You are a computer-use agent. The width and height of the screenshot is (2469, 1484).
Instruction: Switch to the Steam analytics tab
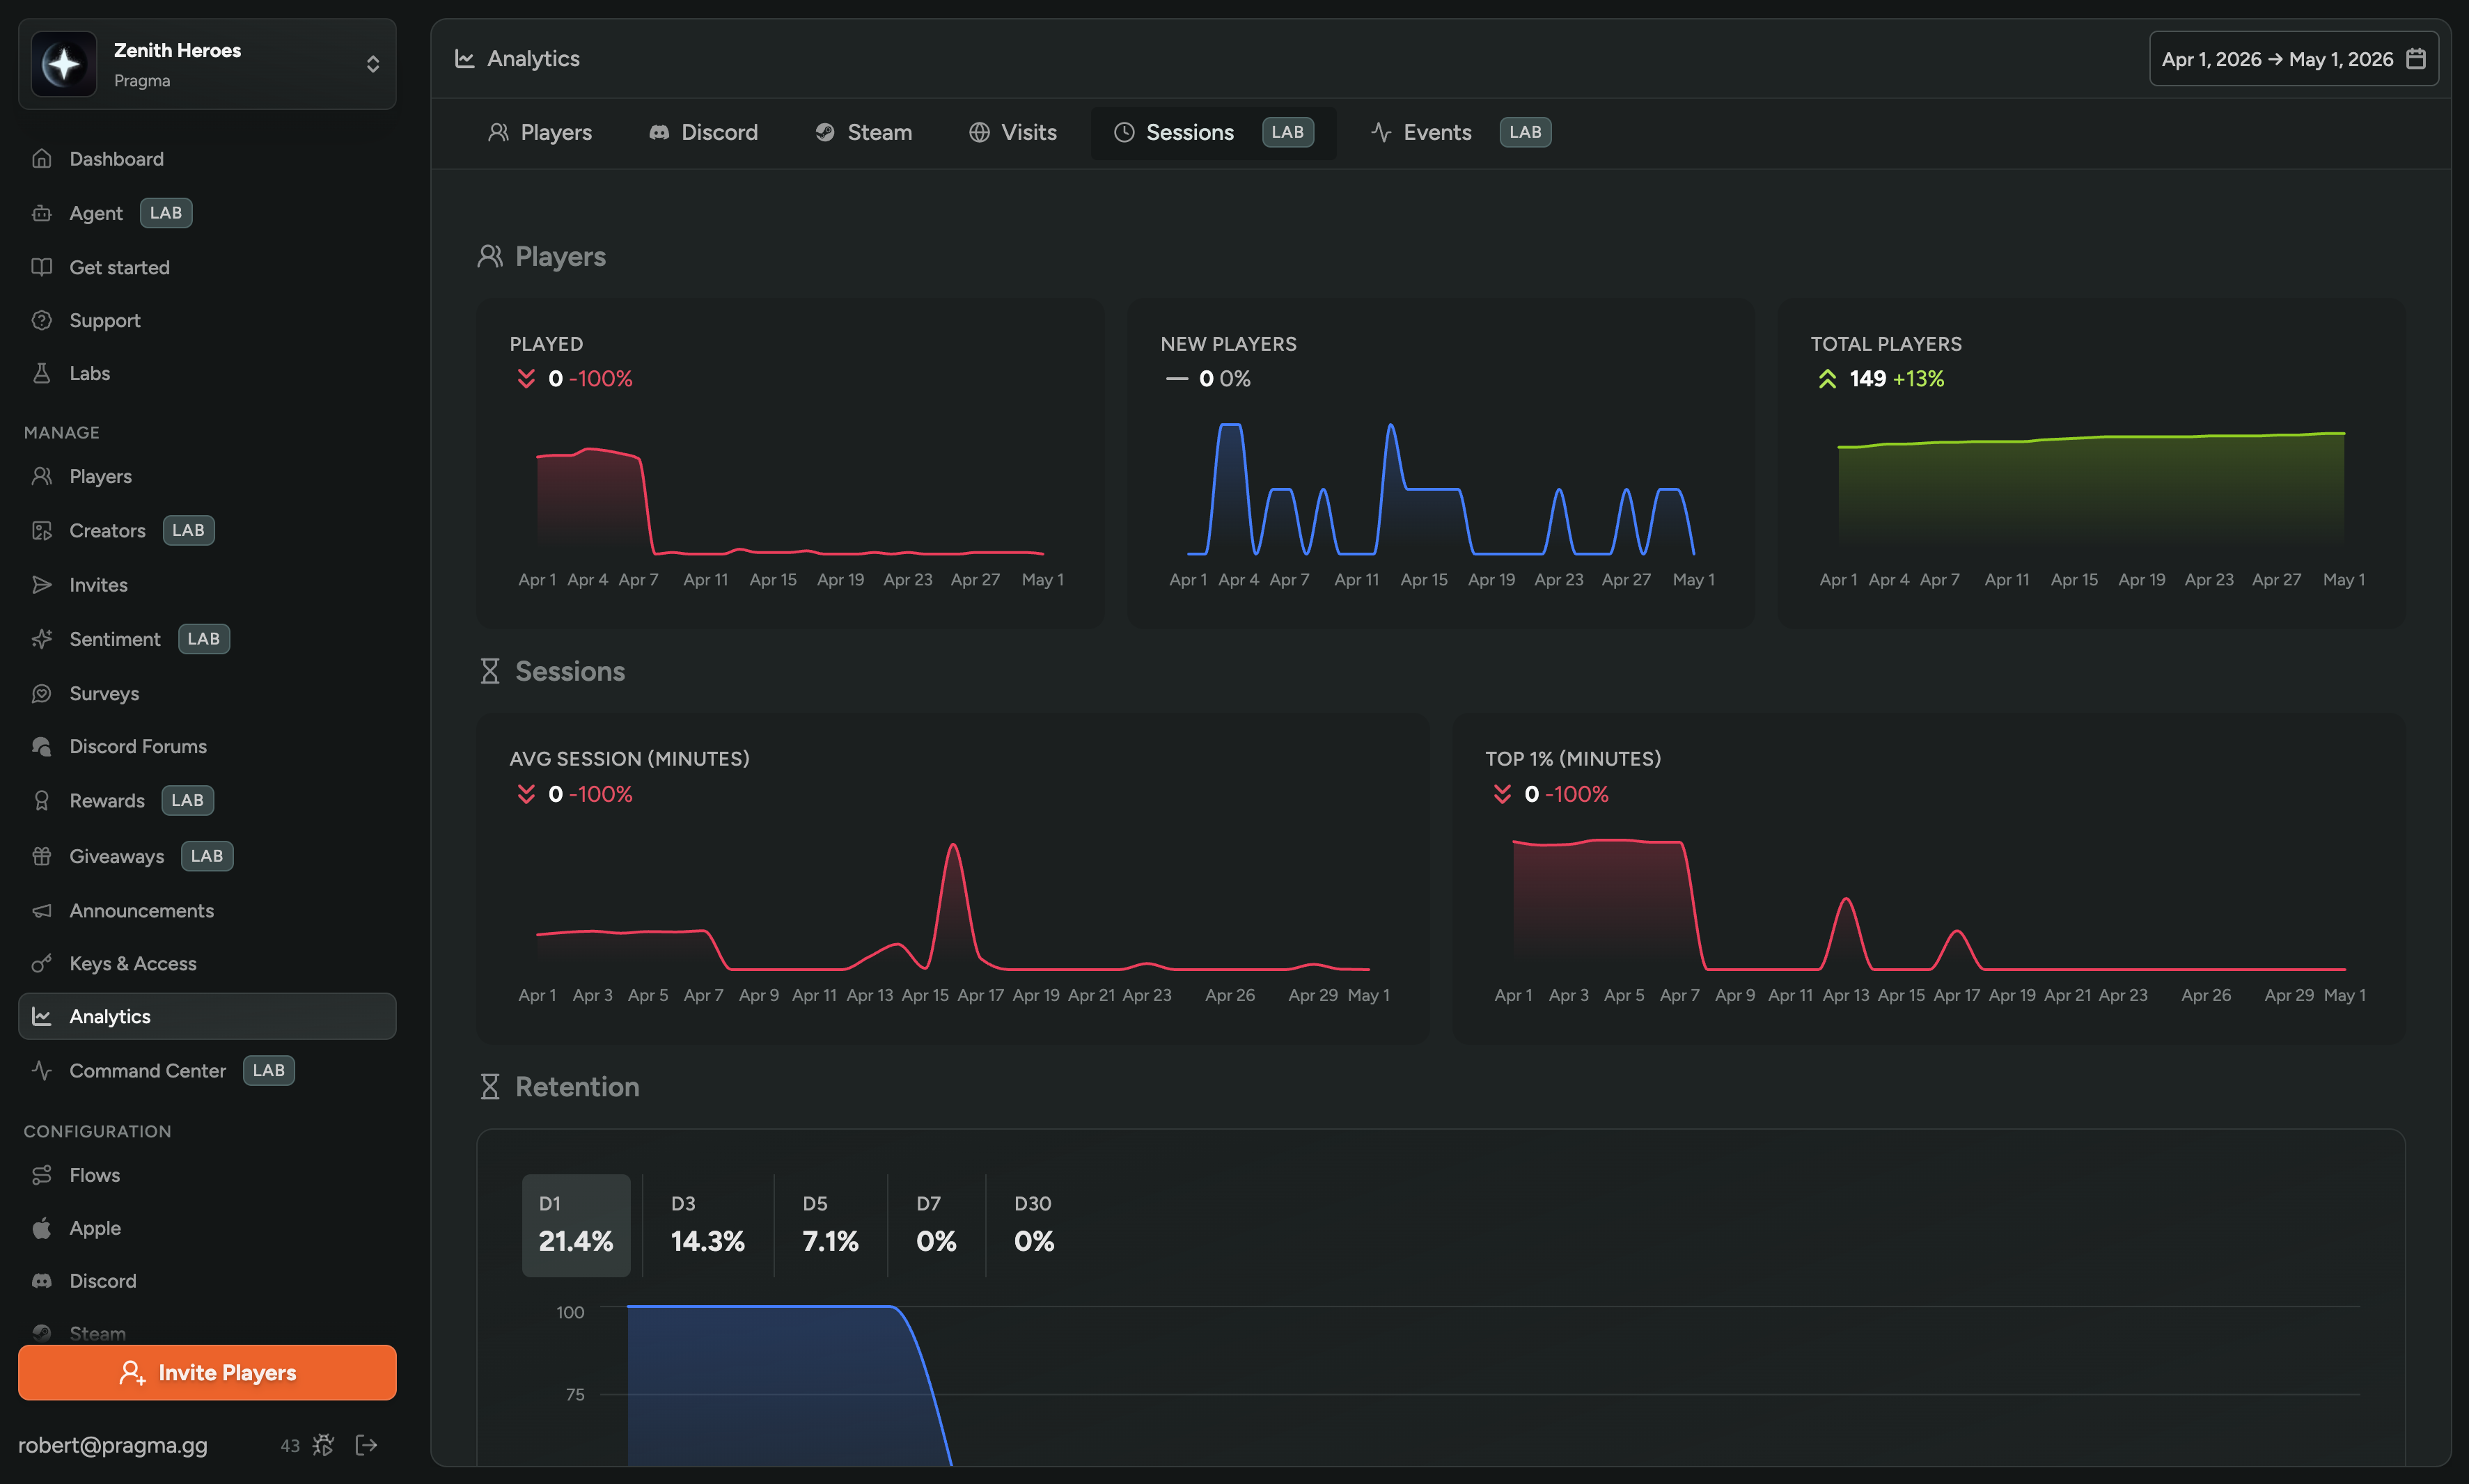pyautogui.click(x=864, y=132)
